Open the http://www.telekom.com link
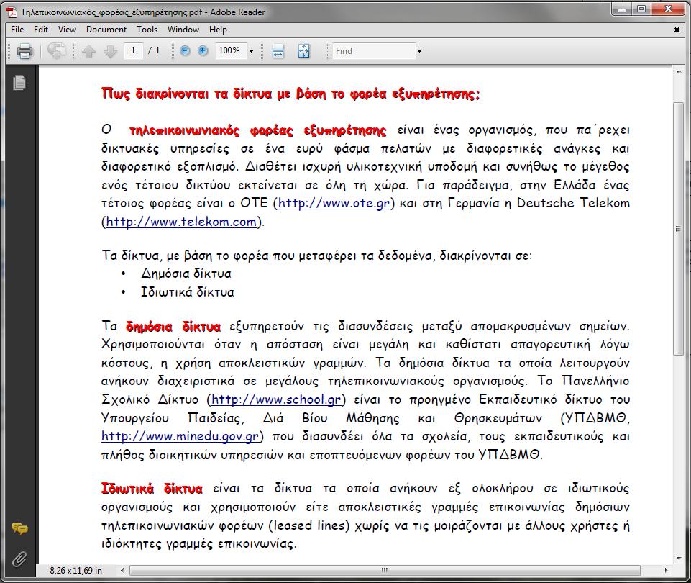Screen dimensions: 691x583 pyautogui.click(x=181, y=222)
